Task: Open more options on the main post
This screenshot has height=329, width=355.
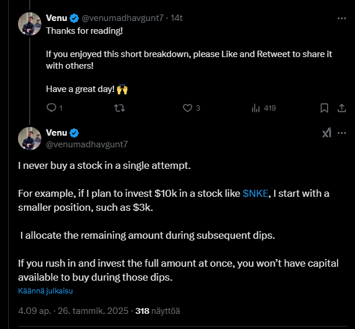Action: point(342,133)
